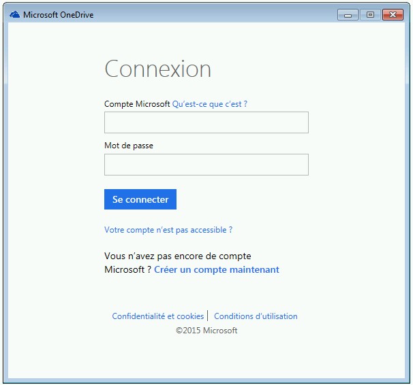Screen dimensions: 413x385
Task: Open Conditions d'utilisation link
Action: pos(256,316)
